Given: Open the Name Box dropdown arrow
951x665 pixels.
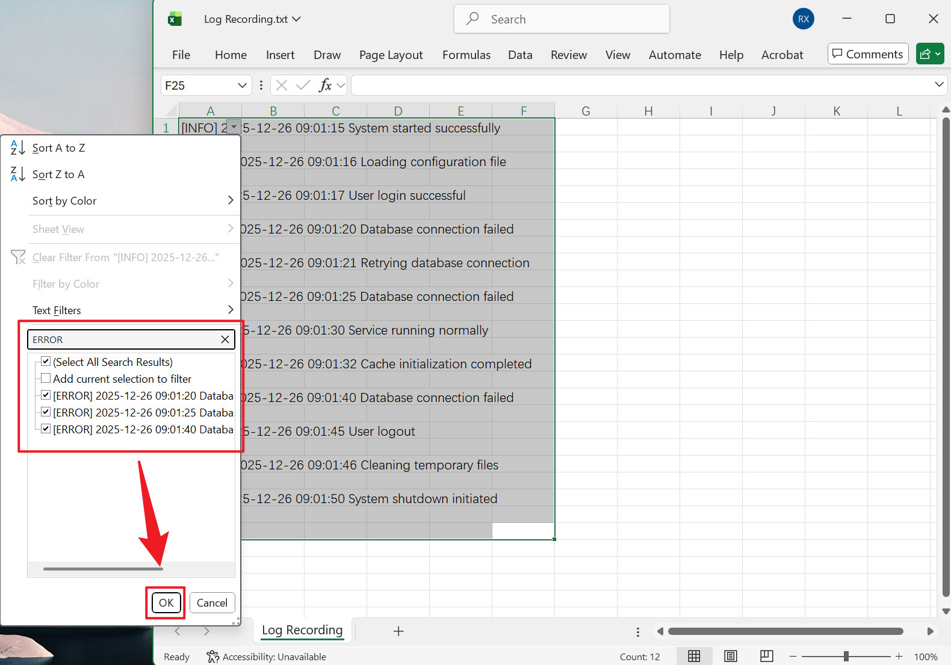Looking at the screenshot, I should (242, 85).
